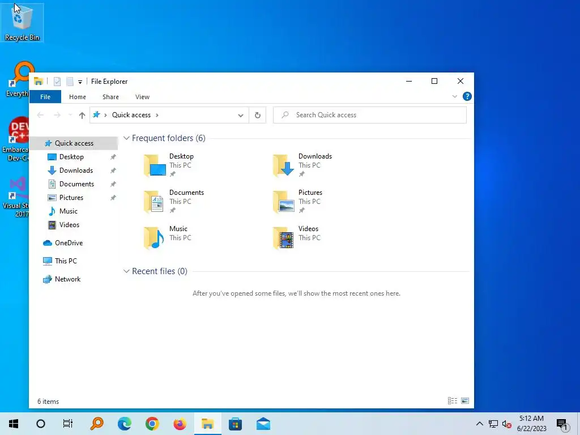
Task: Select Documents in the navigation pane
Action: (76, 184)
